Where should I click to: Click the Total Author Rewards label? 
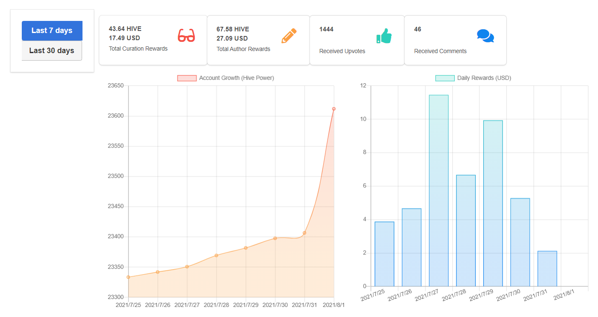click(x=243, y=49)
